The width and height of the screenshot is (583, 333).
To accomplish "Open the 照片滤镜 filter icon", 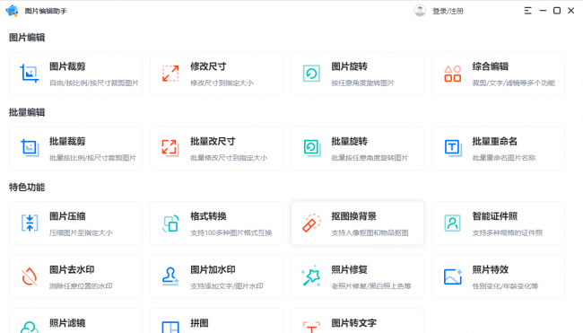I will tap(30, 327).
